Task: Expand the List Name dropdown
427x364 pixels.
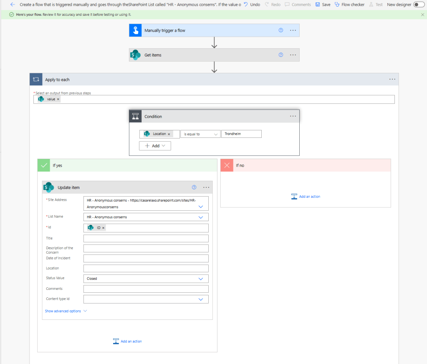Action: (x=200, y=217)
